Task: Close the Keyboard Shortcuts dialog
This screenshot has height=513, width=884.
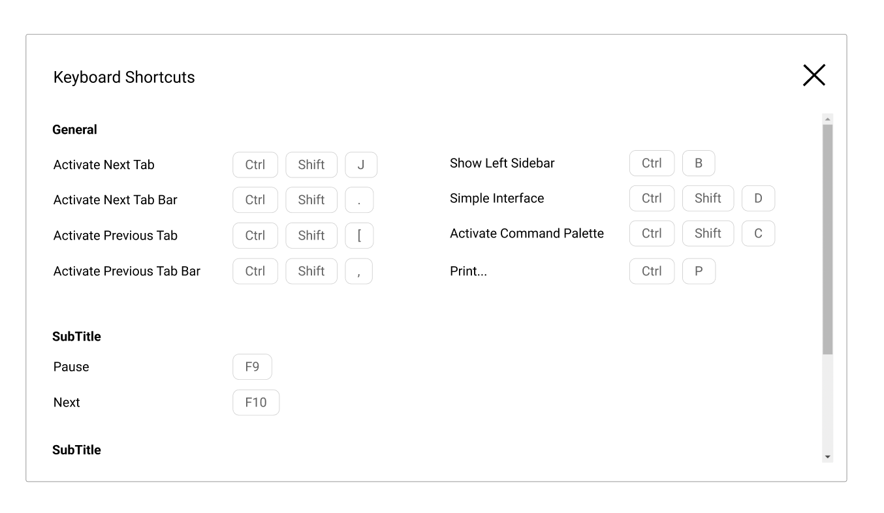Action: 814,75
